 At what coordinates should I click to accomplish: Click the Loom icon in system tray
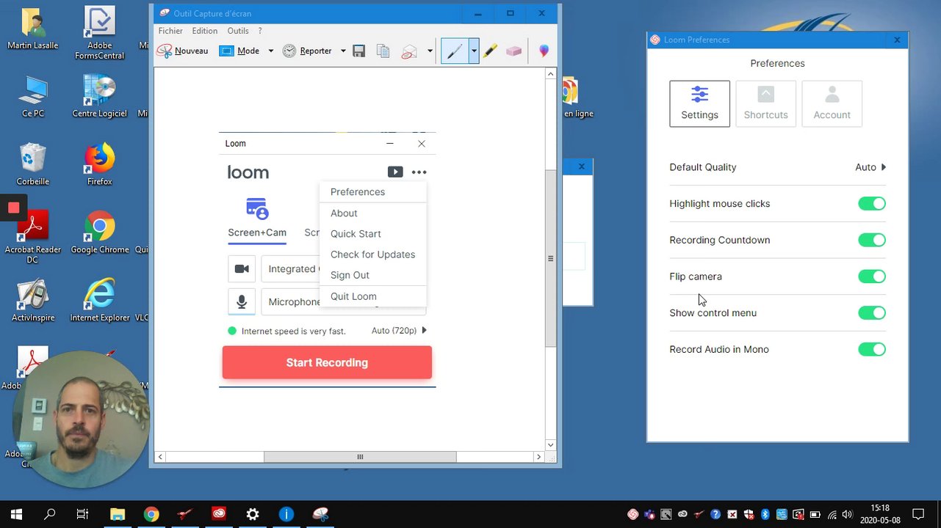pos(632,514)
